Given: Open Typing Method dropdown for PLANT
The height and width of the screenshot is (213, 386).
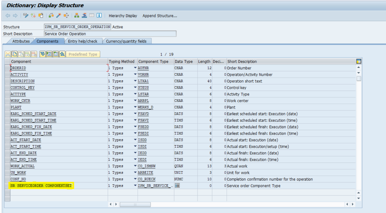Looking at the screenshot, I should 135,107.
